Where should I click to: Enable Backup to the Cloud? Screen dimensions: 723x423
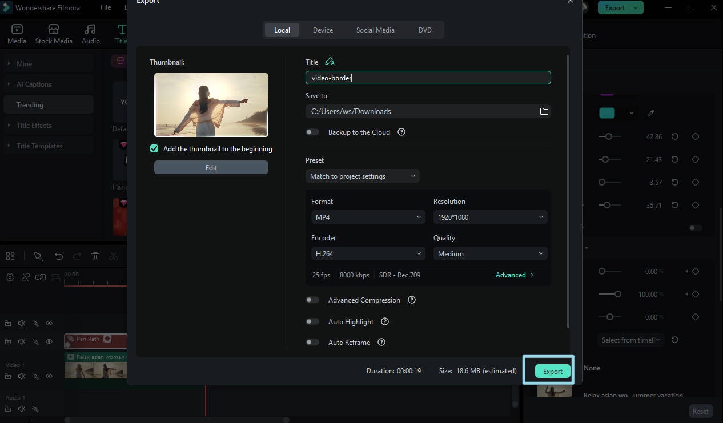point(312,132)
